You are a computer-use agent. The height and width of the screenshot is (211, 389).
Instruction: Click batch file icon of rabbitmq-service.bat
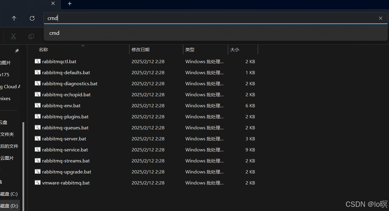click(x=37, y=150)
